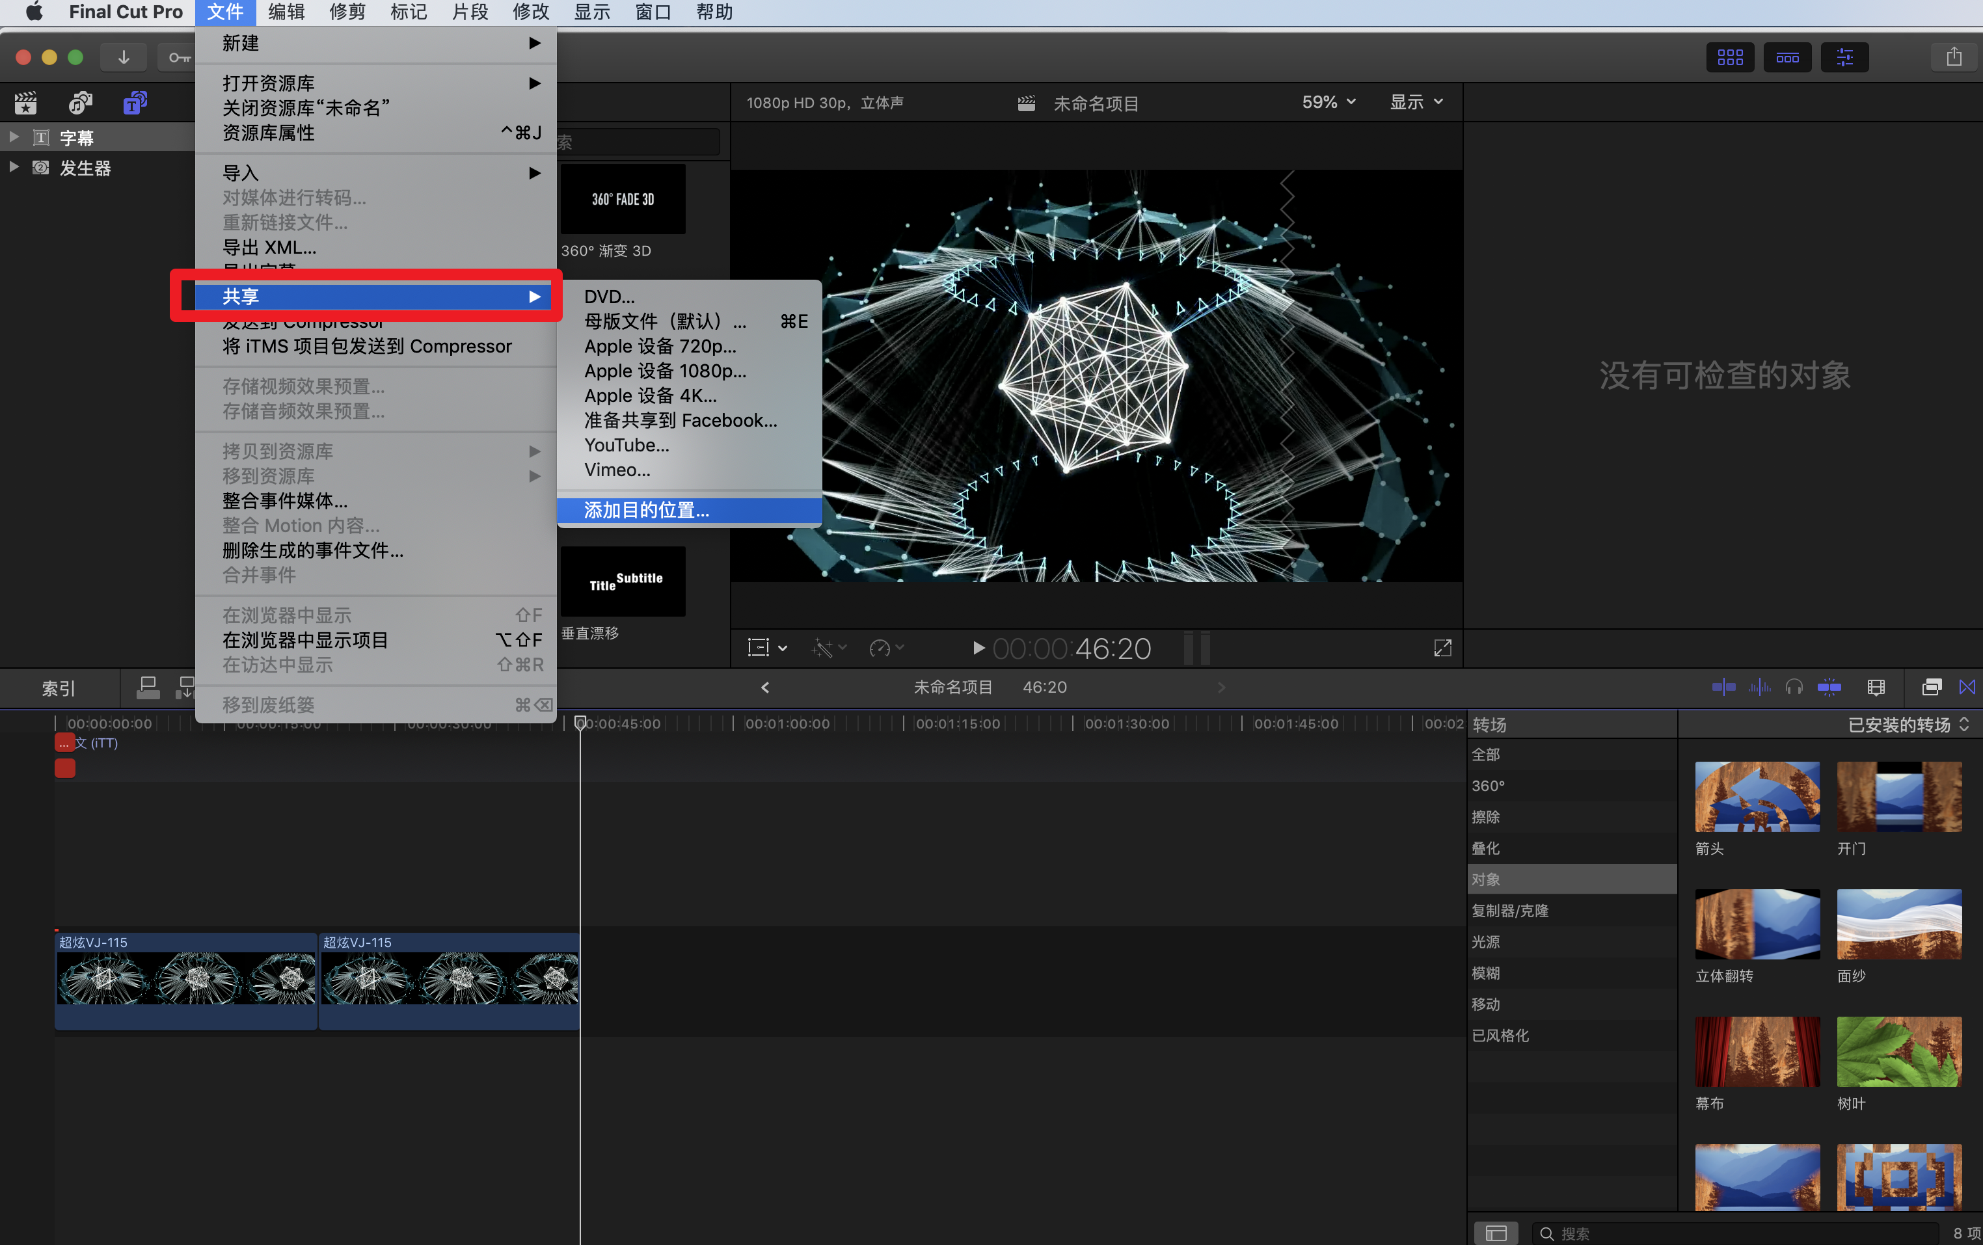Show the titles and generators sidebar icon
1983x1245 pixels.
tap(134, 103)
